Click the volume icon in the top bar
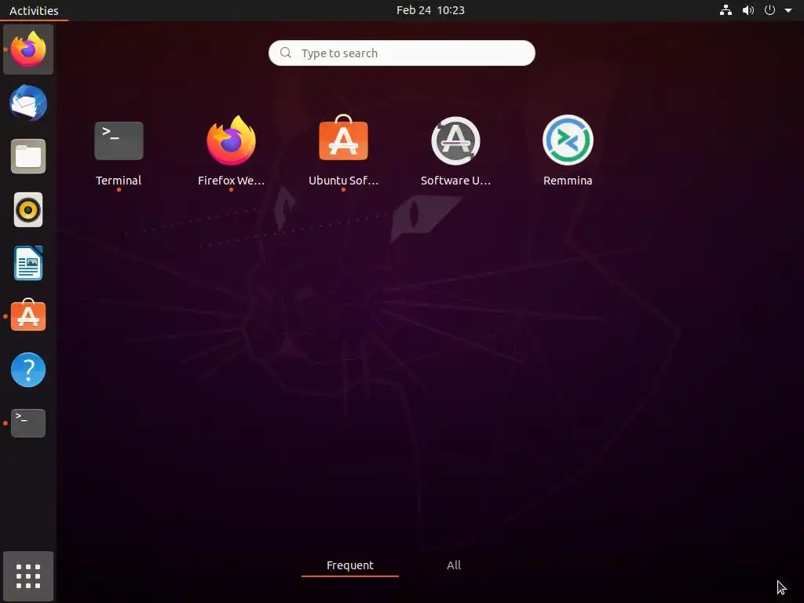This screenshot has width=804, height=603. (x=748, y=10)
